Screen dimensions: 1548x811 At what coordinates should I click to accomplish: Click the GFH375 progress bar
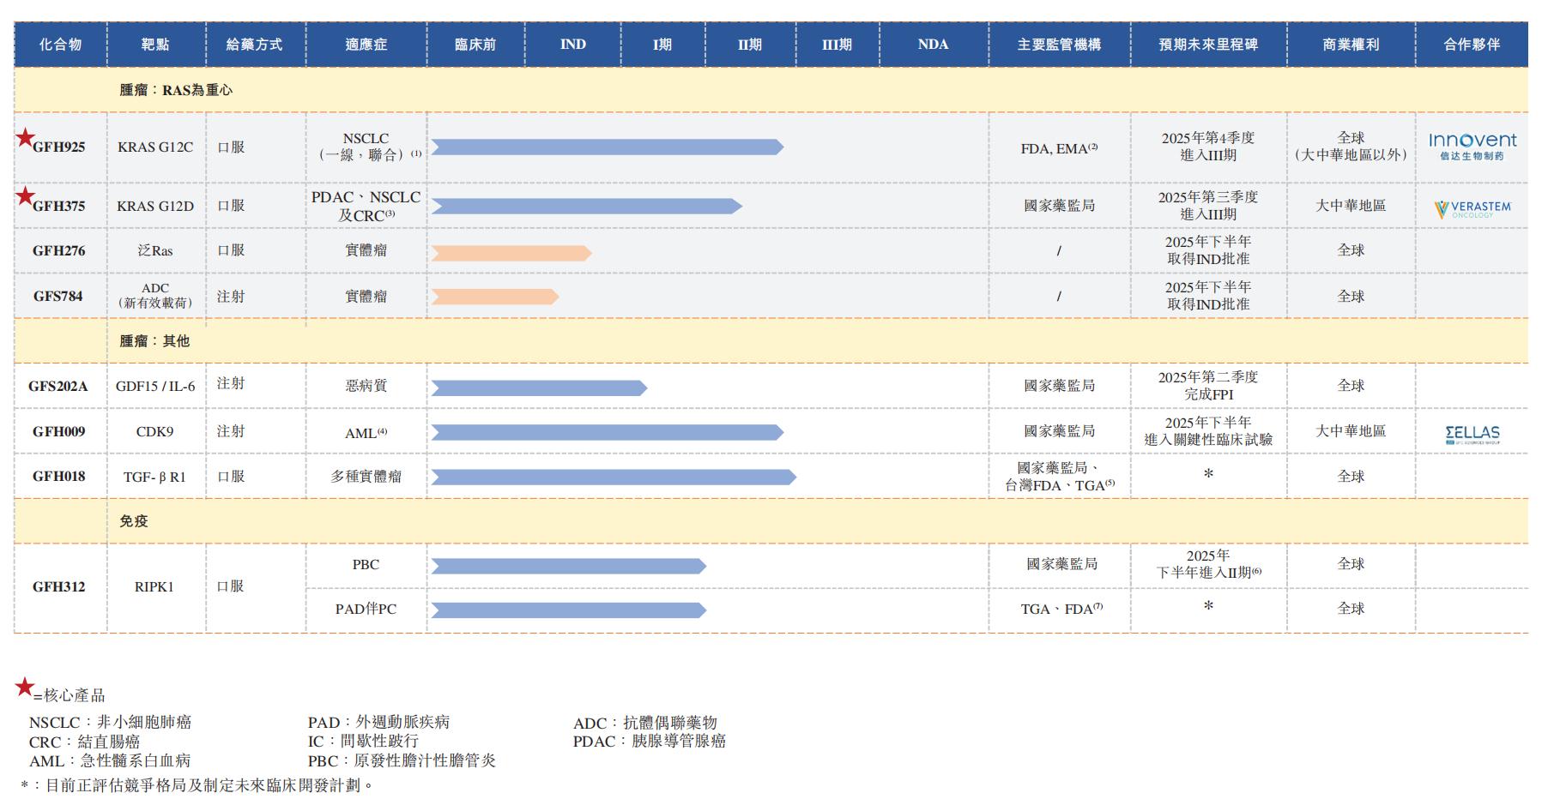tap(587, 206)
